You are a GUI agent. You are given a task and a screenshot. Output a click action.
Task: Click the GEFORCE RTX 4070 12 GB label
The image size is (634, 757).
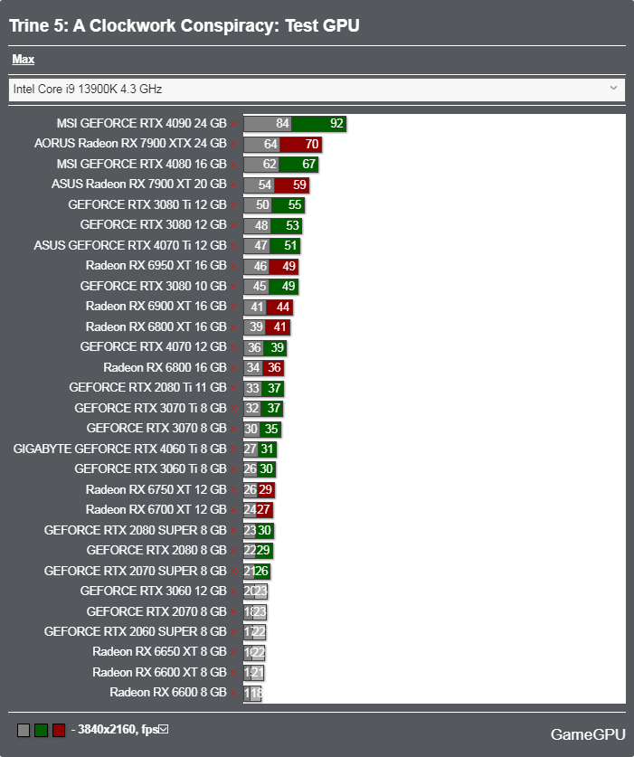click(154, 346)
